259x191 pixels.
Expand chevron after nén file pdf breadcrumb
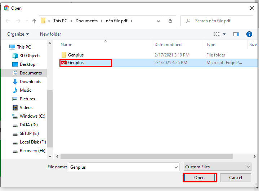[x=131, y=21]
